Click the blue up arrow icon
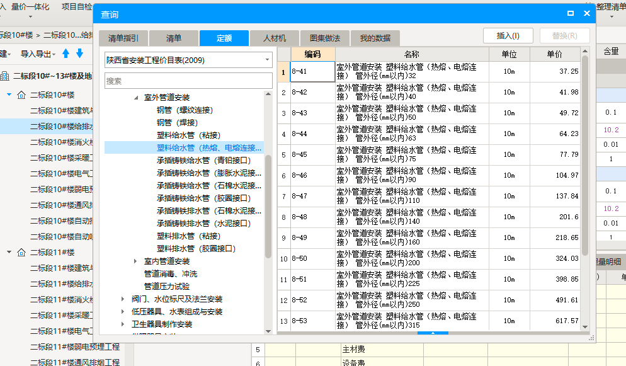Image resolution: width=626 pixels, height=366 pixels. [x=66, y=54]
